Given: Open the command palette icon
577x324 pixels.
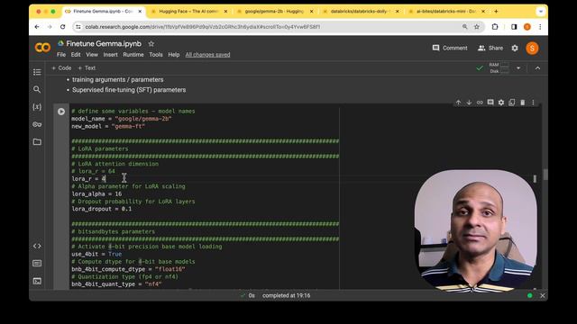Looking at the screenshot, I should pos(37,264).
